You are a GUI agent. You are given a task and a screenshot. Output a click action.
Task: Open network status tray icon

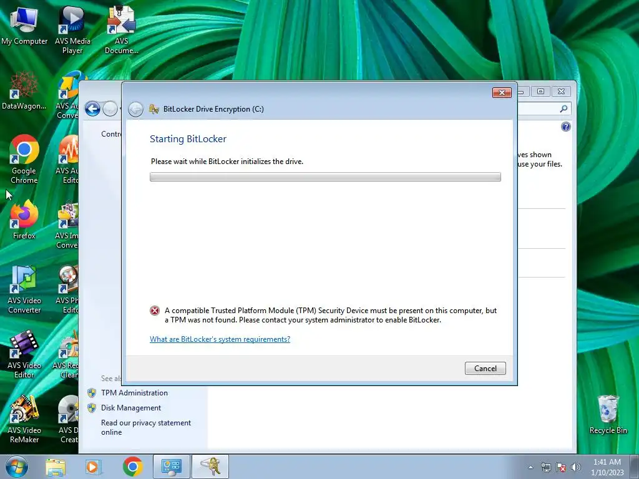545,467
